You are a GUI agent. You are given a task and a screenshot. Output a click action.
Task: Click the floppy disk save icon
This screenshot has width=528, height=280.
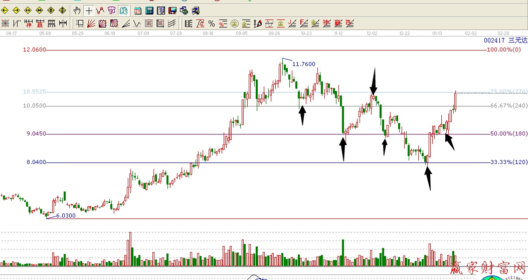pyautogui.click(x=172, y=10)
